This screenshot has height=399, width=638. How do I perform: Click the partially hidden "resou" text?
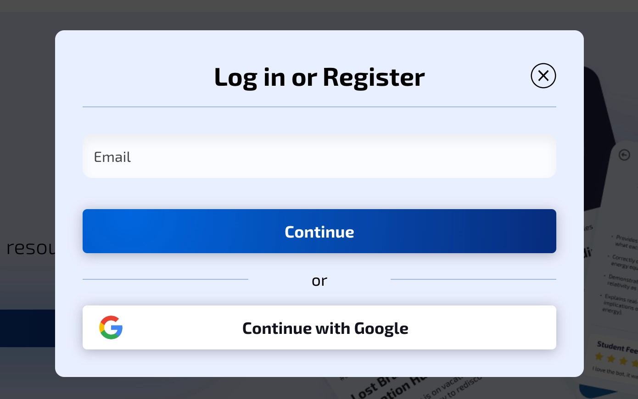[31, 248]
